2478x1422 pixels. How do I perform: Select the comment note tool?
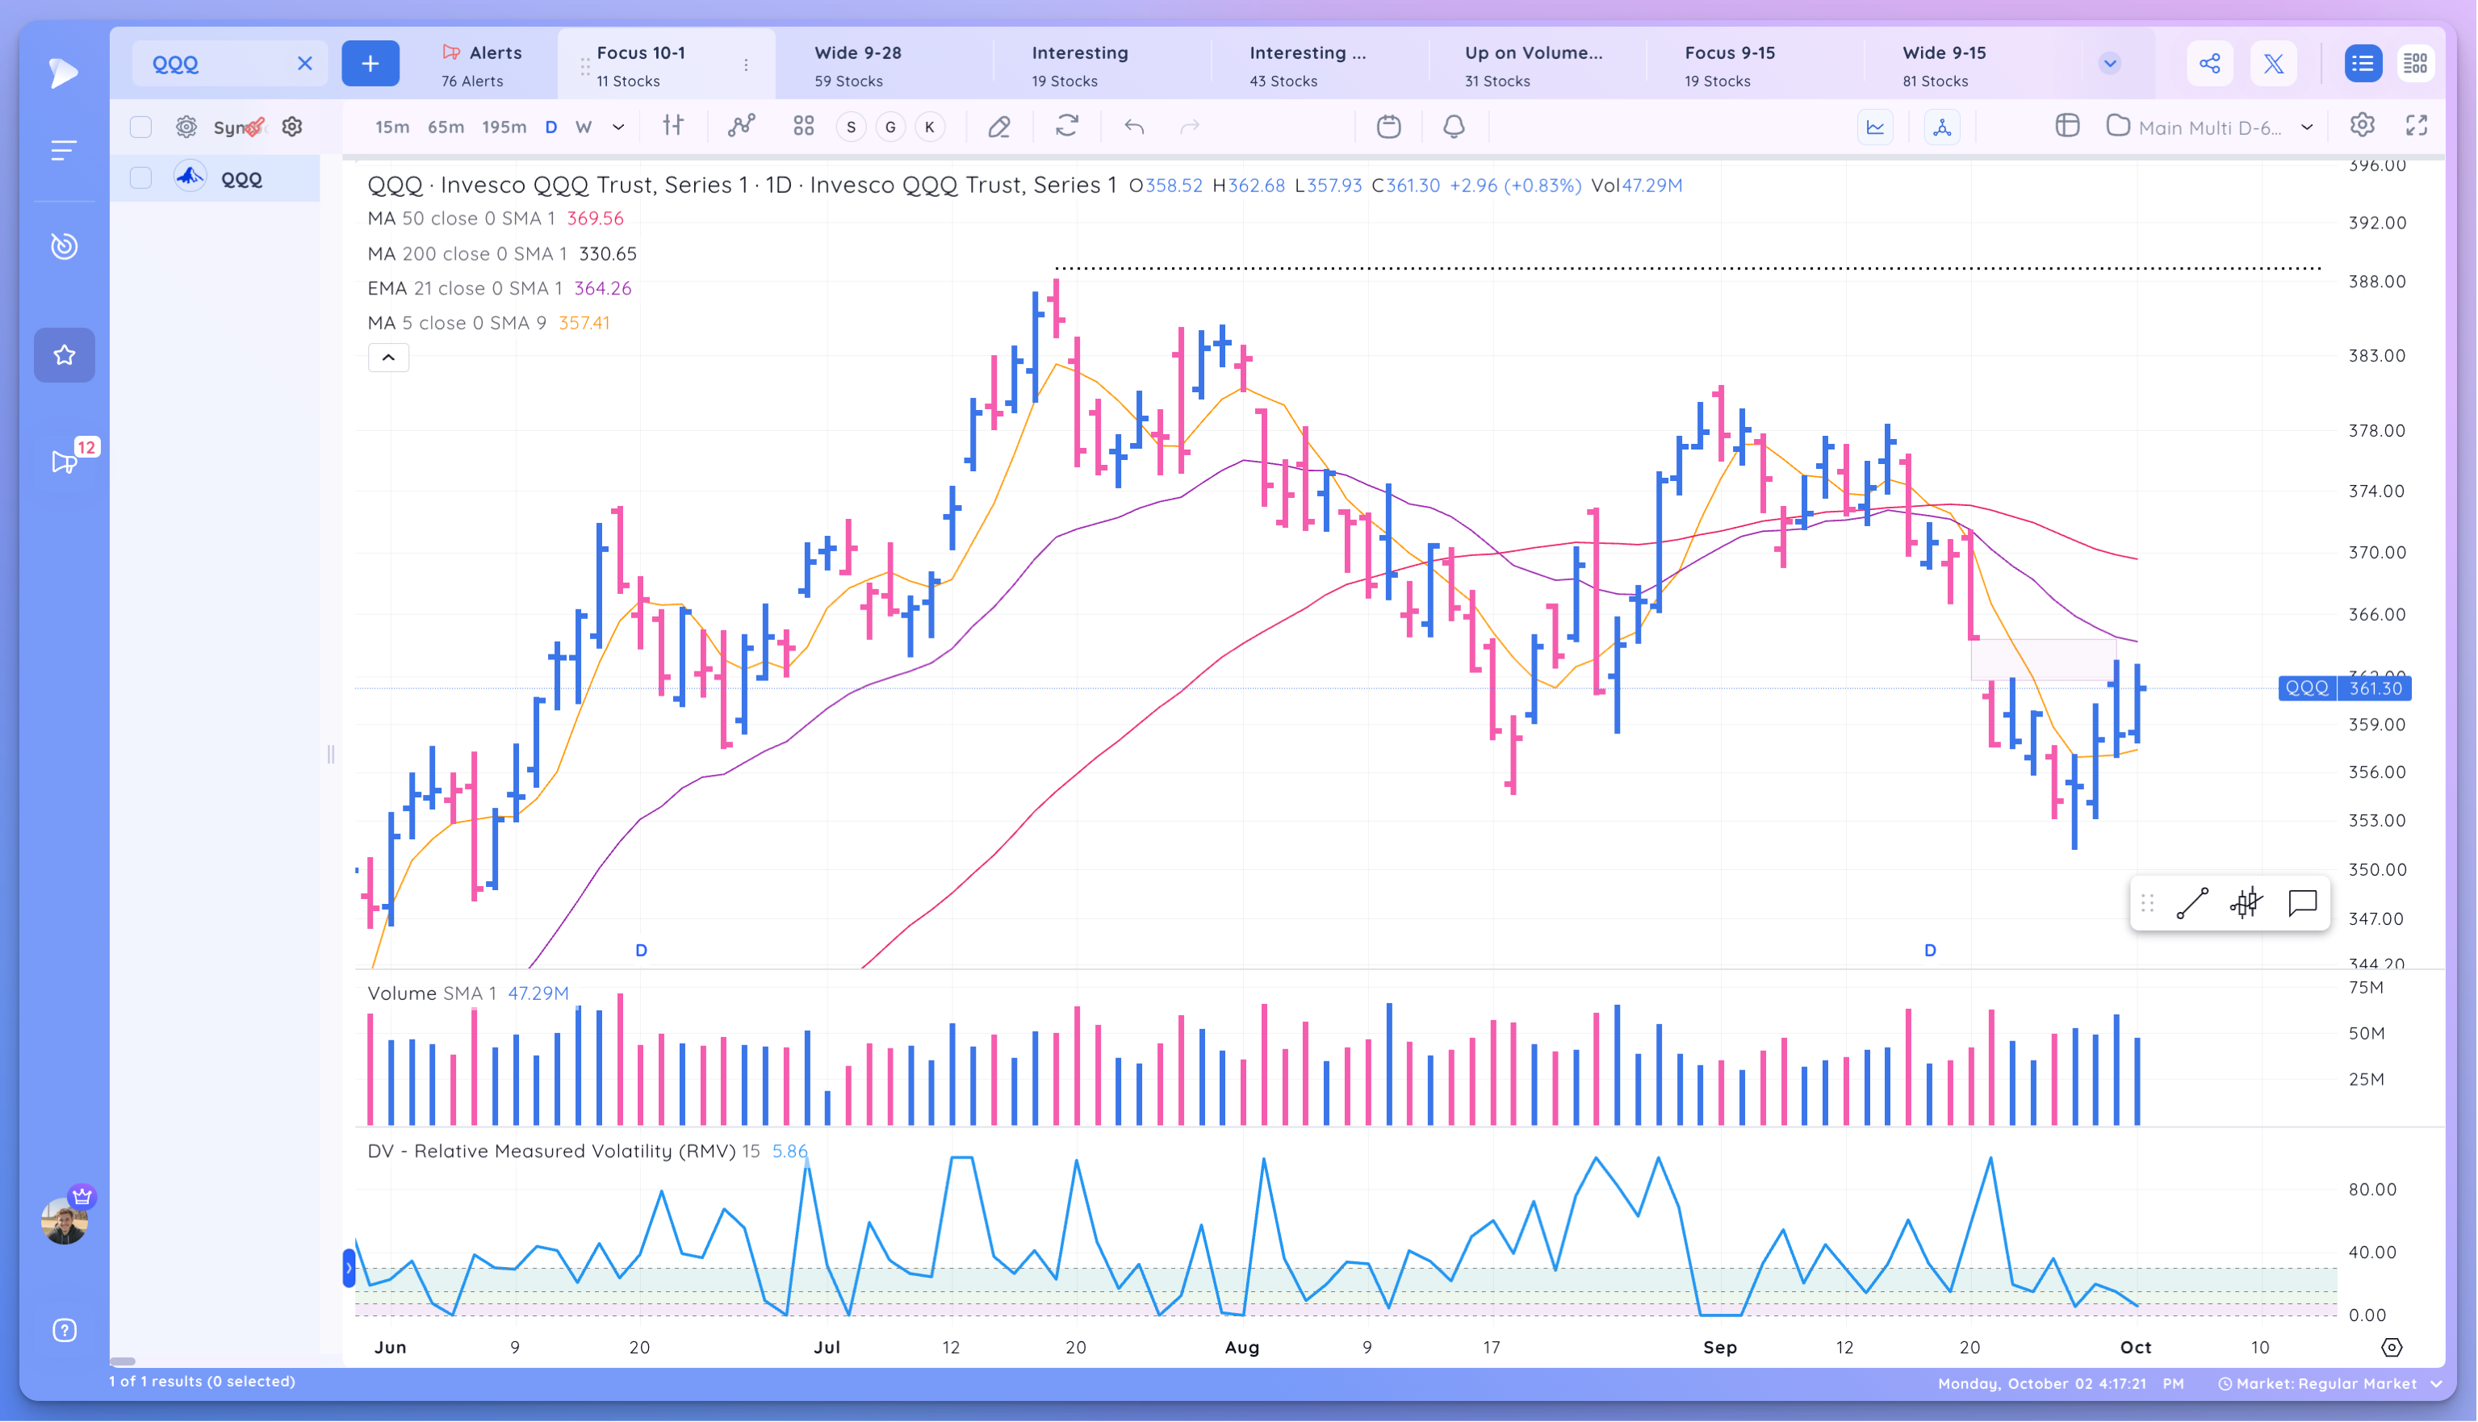tap(2302, 903)
